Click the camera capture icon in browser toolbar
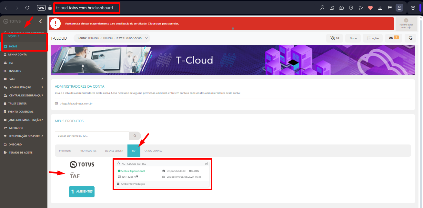The width and height of the screenshot is (423, 208). pos(341,7)
